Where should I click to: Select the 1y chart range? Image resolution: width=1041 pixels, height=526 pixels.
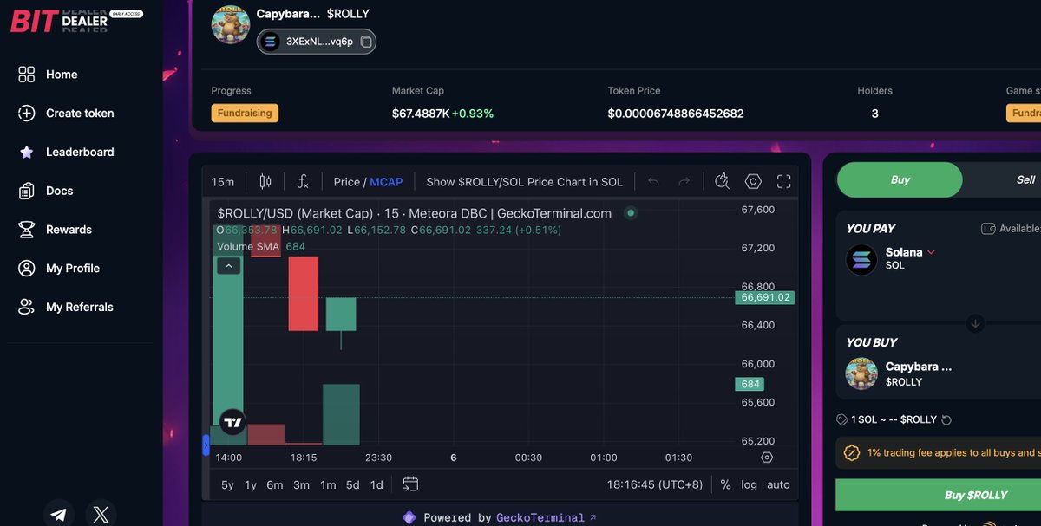pos(251,484)
